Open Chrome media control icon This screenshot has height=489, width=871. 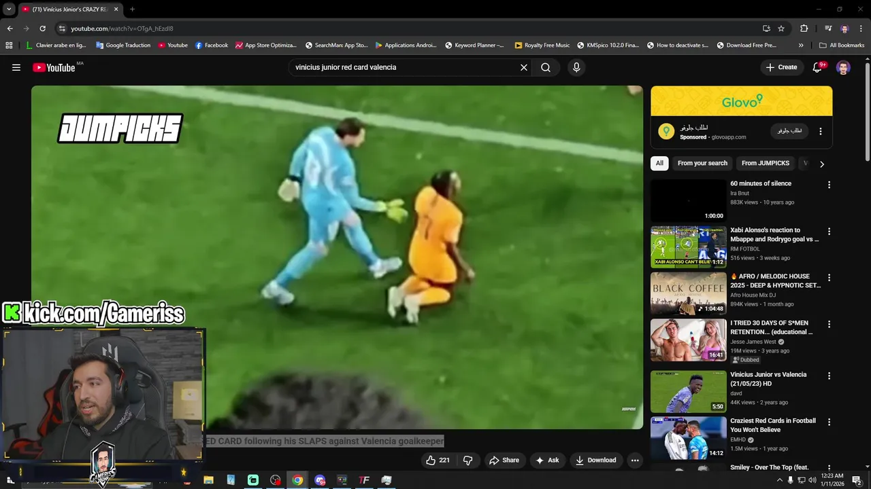[x=828, y=29]
